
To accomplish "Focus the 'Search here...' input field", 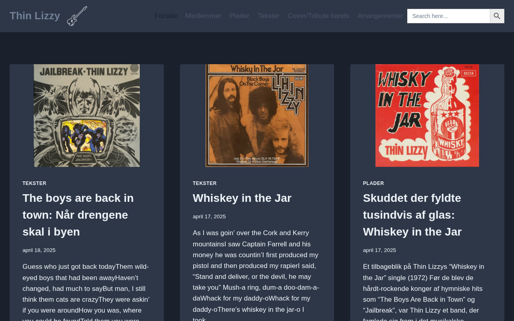I will point(449,16).
